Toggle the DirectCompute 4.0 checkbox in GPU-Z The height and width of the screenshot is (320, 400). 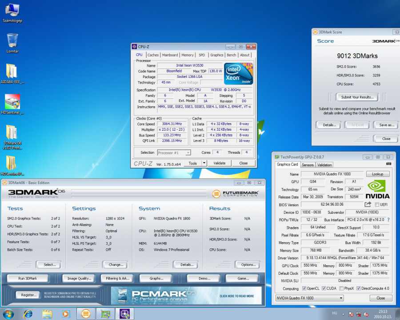pyautogui.click(x=358, y=288)
